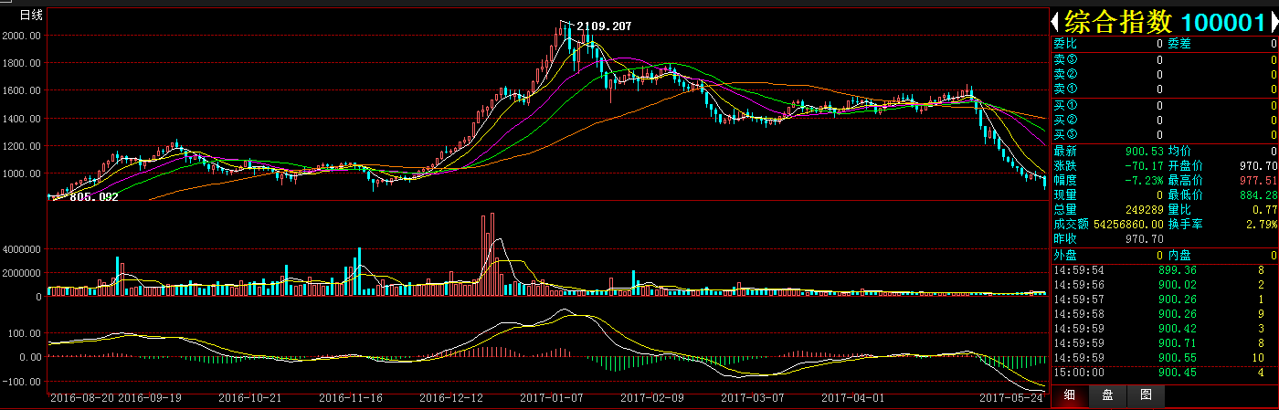Switch to the 盘 tab
This screenshot has width=1279, height=410.
tap(1106, 395)
